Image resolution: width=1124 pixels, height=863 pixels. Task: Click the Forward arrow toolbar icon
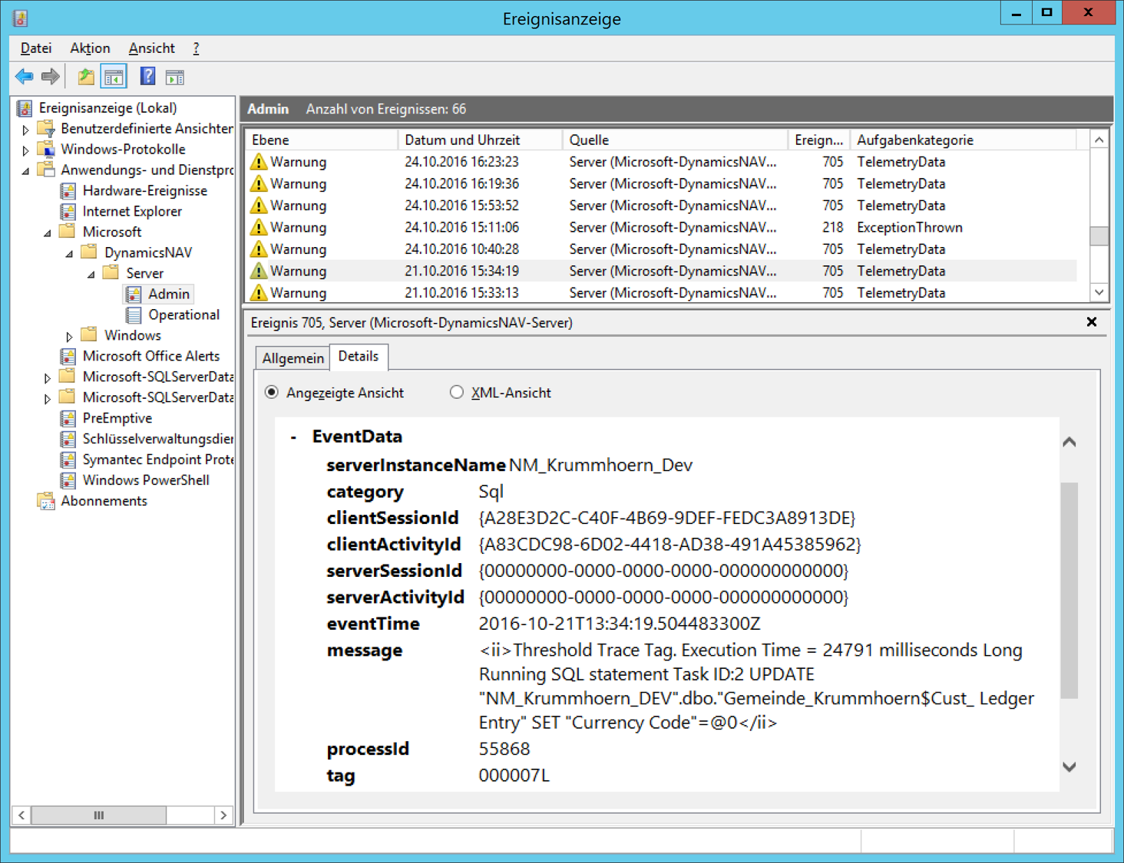51,77
